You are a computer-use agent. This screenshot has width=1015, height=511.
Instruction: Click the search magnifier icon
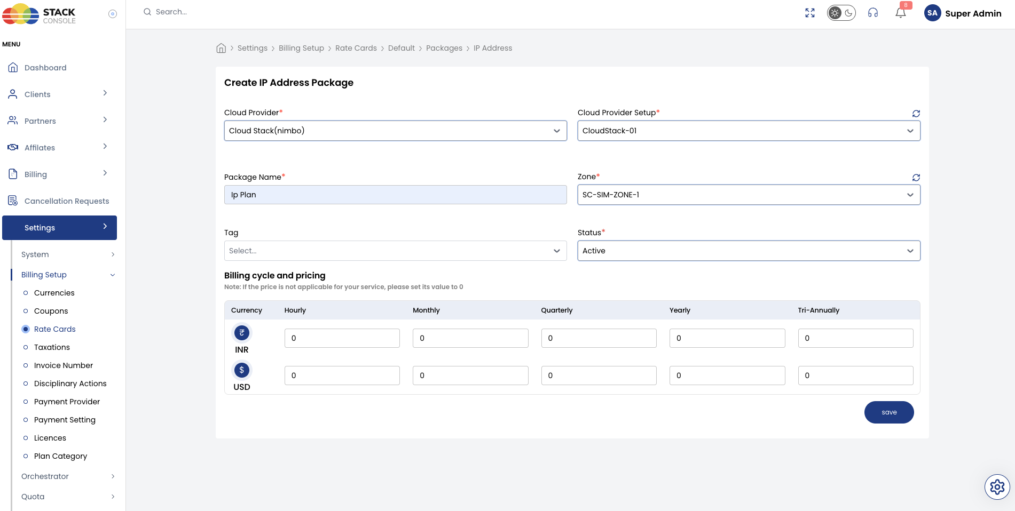pos(147,12)
